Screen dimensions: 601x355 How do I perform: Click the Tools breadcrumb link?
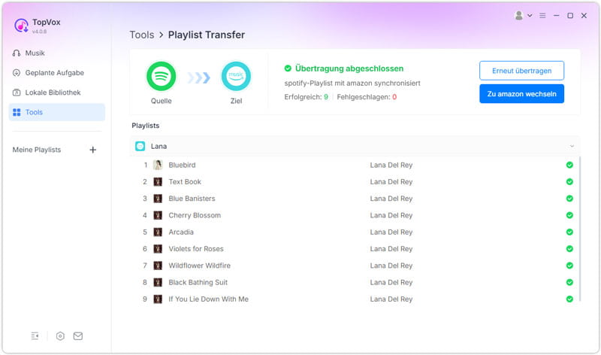pos(141,35)
